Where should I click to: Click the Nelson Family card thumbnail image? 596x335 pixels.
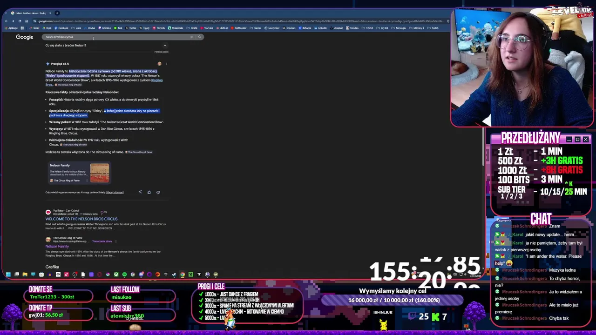pos(100,173)
